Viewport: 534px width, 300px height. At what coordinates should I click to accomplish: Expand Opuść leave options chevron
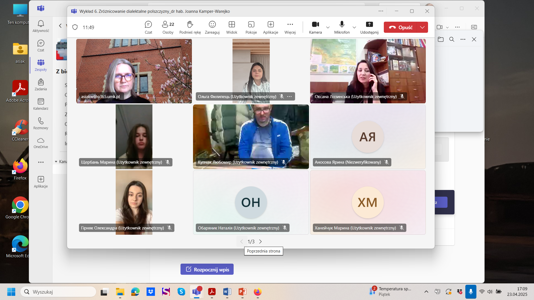[x=422, y=27]
